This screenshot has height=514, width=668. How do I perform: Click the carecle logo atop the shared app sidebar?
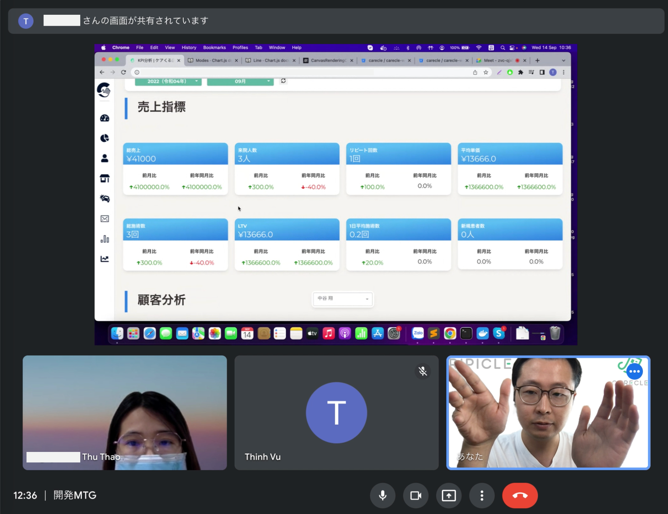coord(104,90)
